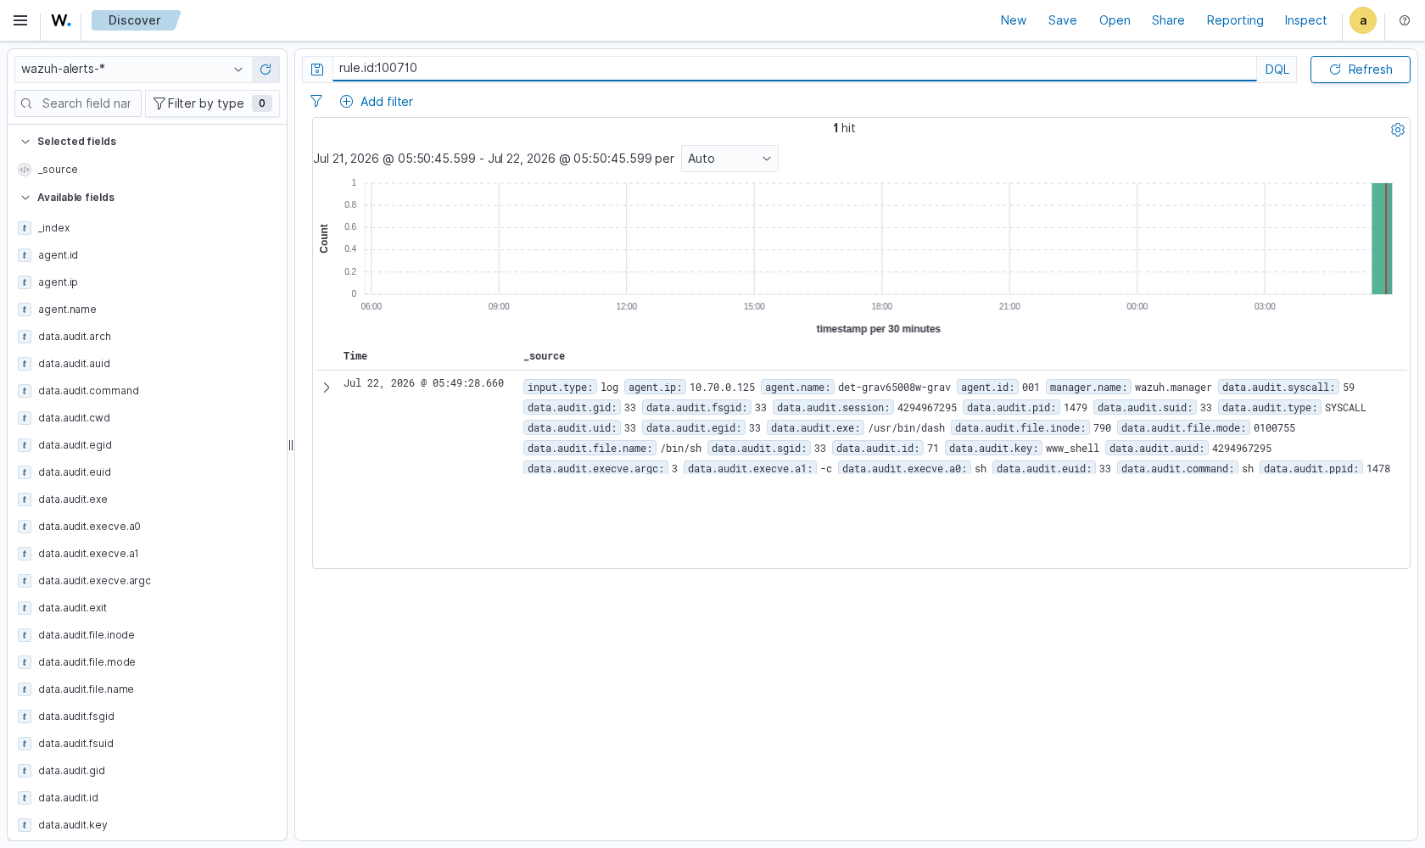Click the _source column header
The image size is (1425, 848).
545,356
